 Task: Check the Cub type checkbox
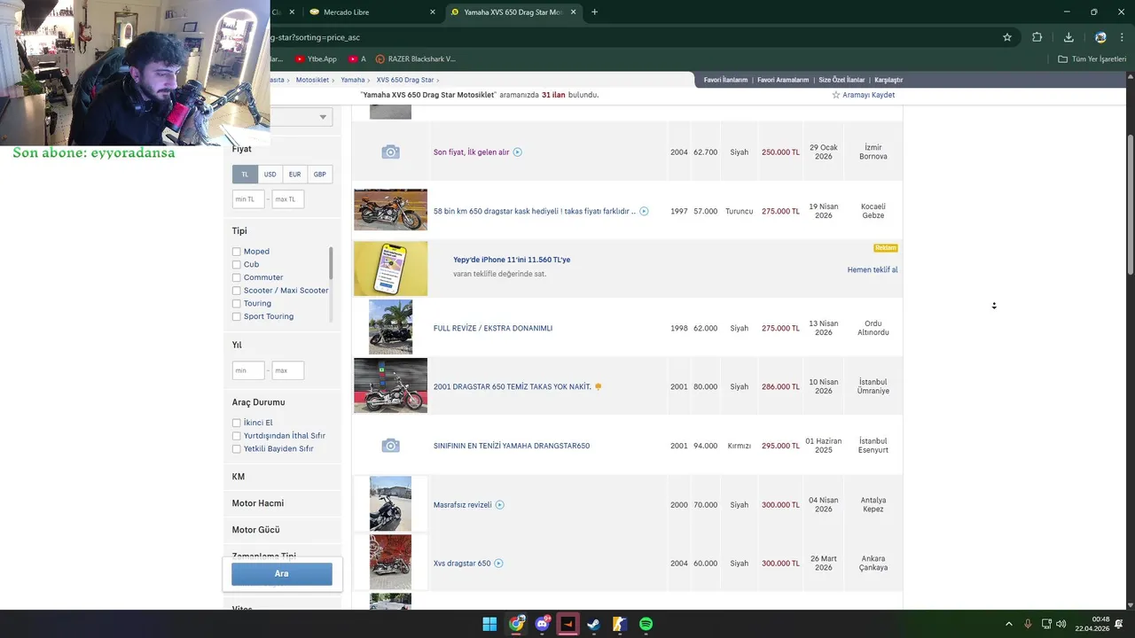[x=237, y=264]
